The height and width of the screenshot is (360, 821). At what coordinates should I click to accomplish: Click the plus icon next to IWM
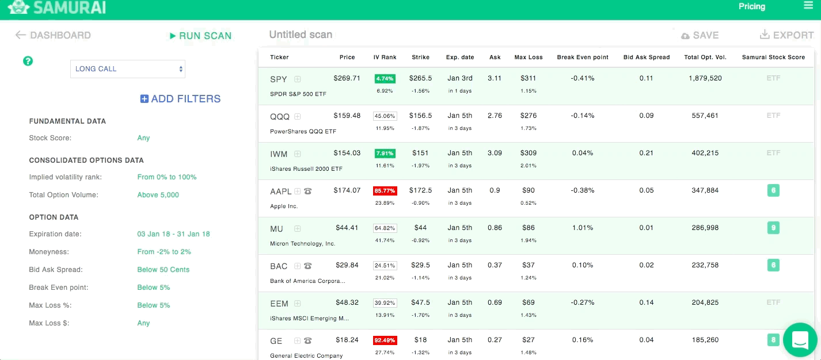tap(298, 154)
